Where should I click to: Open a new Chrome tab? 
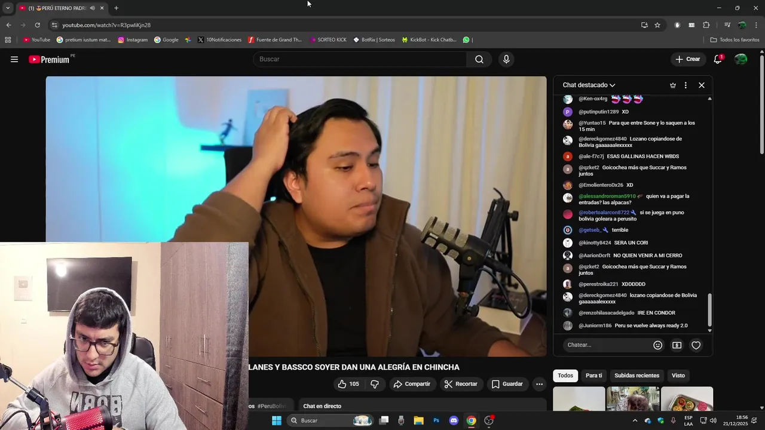pyautogui.click(x=116, y=8)
